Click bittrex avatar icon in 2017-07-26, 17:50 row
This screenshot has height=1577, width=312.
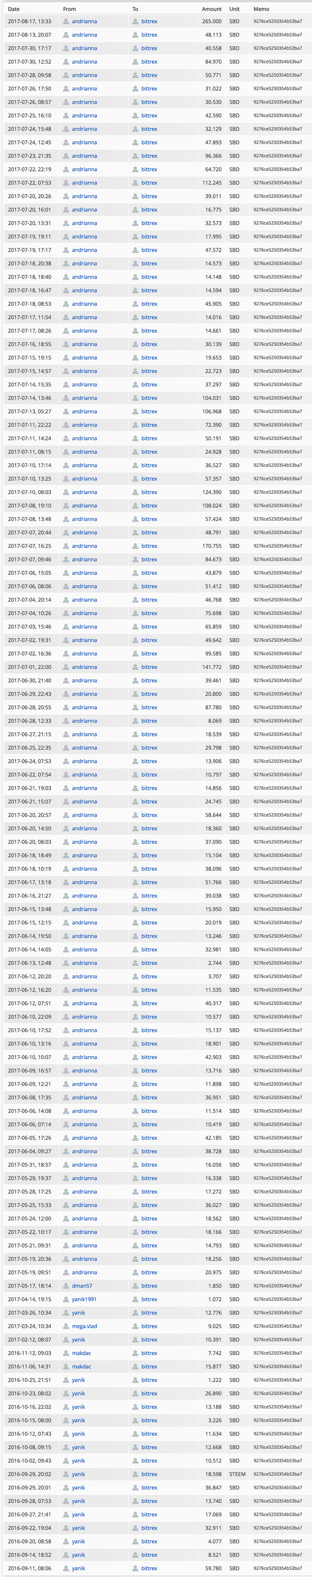coord(136,89)
